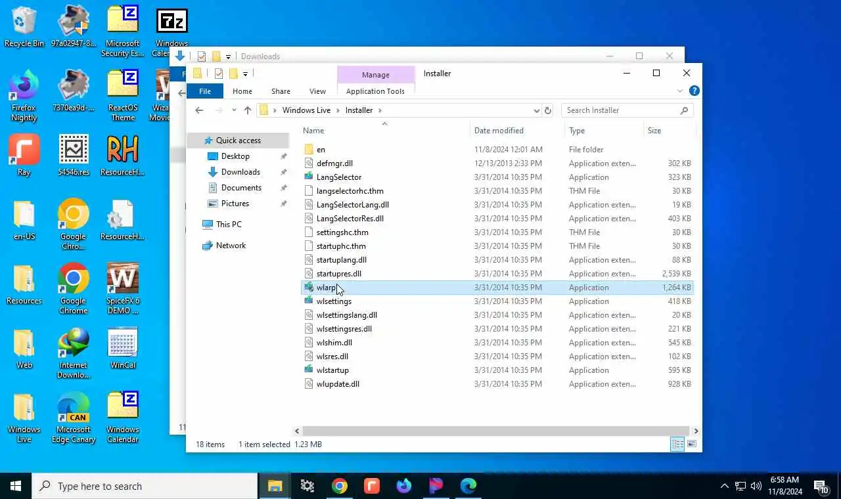
Task: Expand the ribbon using the chevron
Action: pyautogui.click(x=679, y=91)
